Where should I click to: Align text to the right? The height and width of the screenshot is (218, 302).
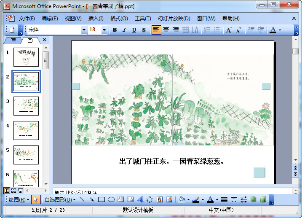(176, 30)
